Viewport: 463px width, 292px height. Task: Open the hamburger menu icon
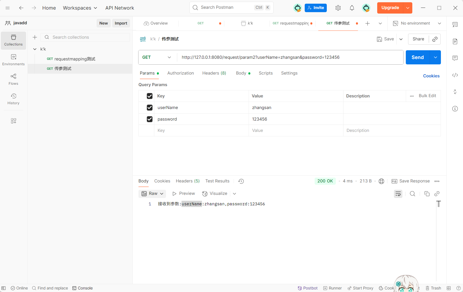(x=8, y=8)
